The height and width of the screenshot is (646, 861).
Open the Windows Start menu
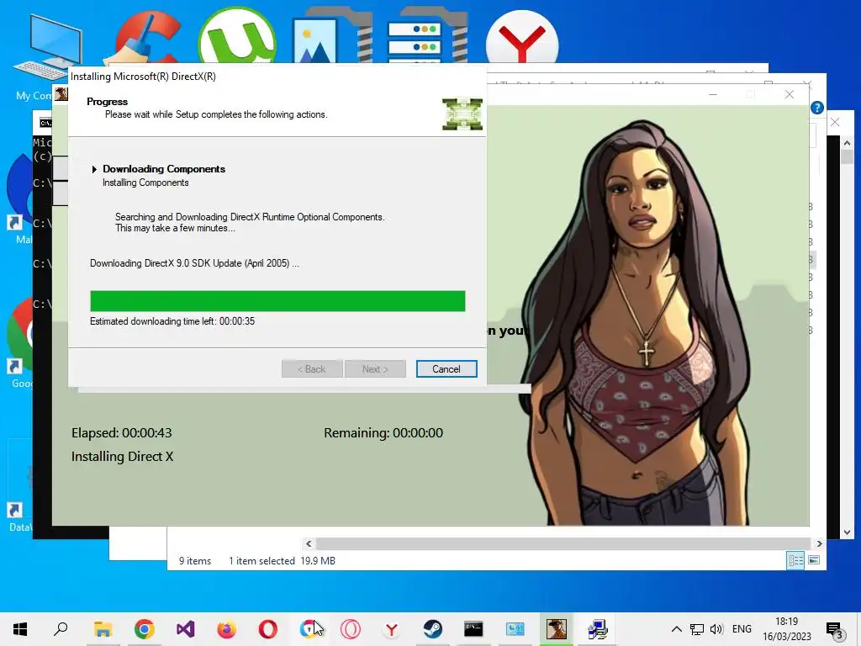[20, 629]
